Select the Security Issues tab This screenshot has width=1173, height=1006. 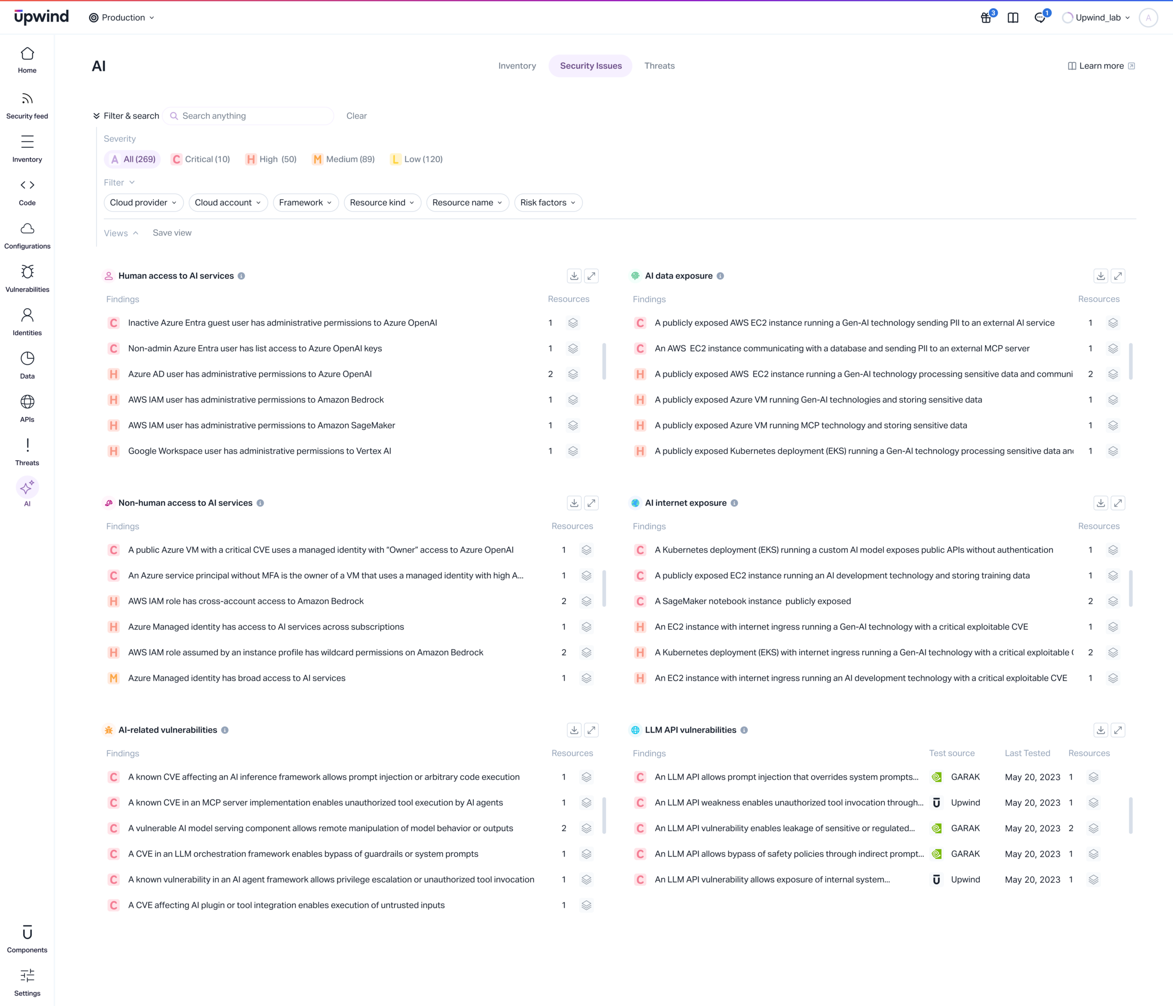pos(591,65)
